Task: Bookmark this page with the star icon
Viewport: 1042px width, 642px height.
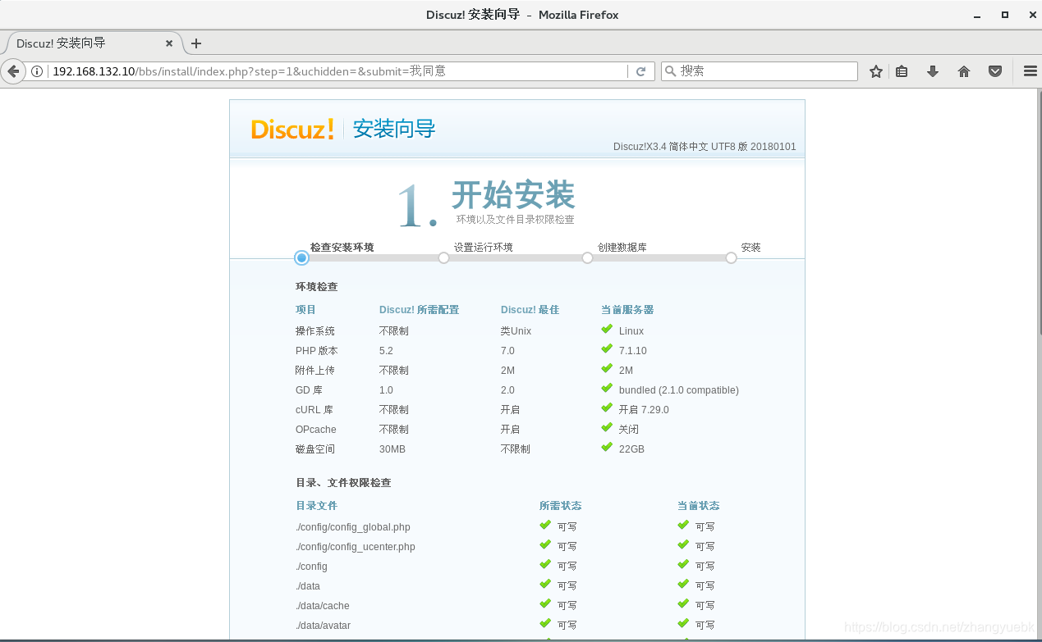Action: click(x=876, y=71)
